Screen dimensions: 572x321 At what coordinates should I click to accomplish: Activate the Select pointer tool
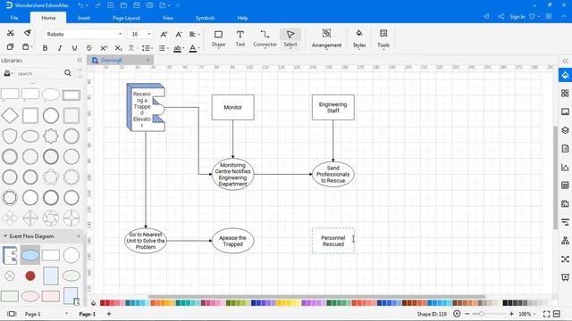[290, 38]
